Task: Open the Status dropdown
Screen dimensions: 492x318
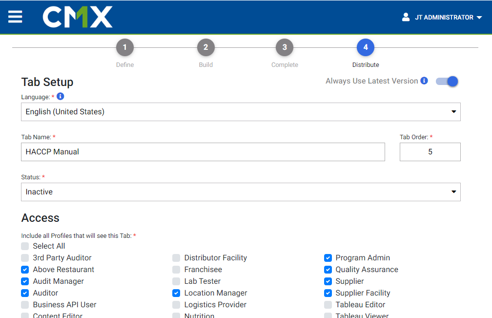Action: coord(241,192)
